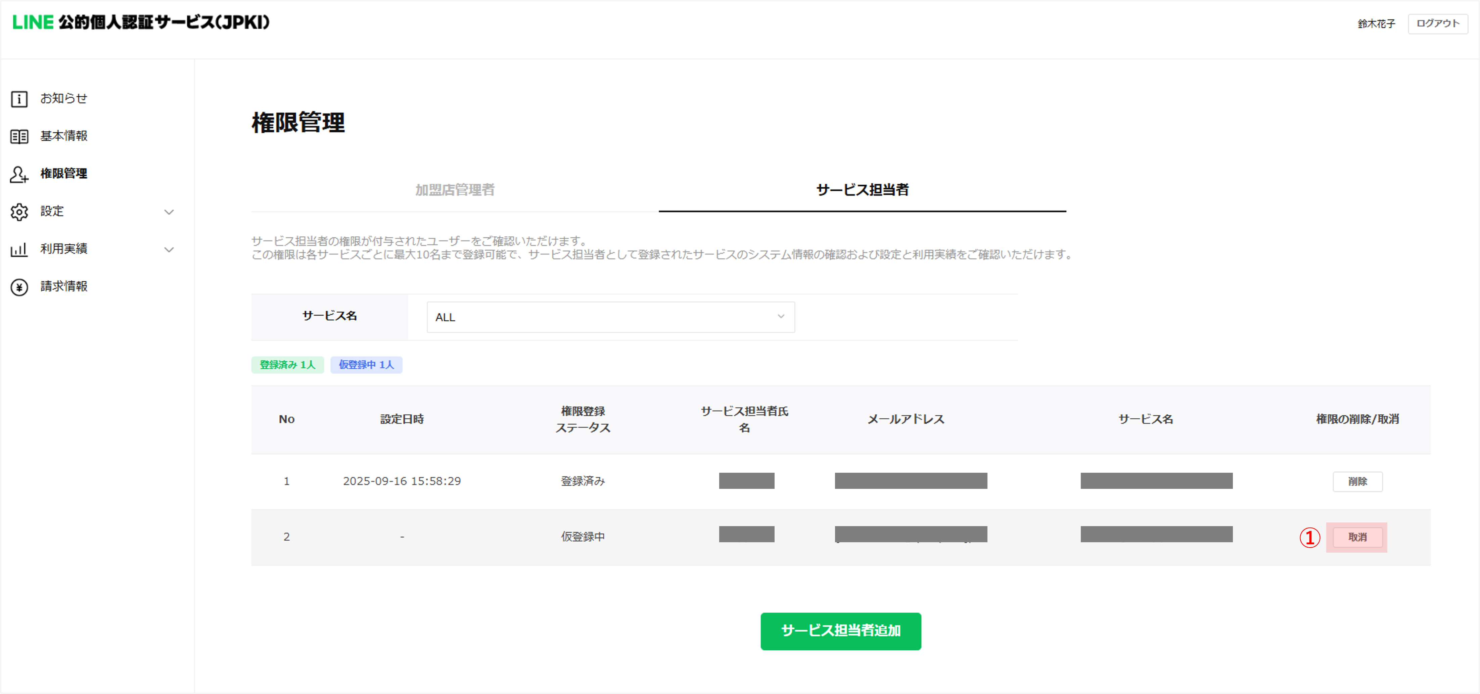Select the サービス担当者 tab

(862, 190)
